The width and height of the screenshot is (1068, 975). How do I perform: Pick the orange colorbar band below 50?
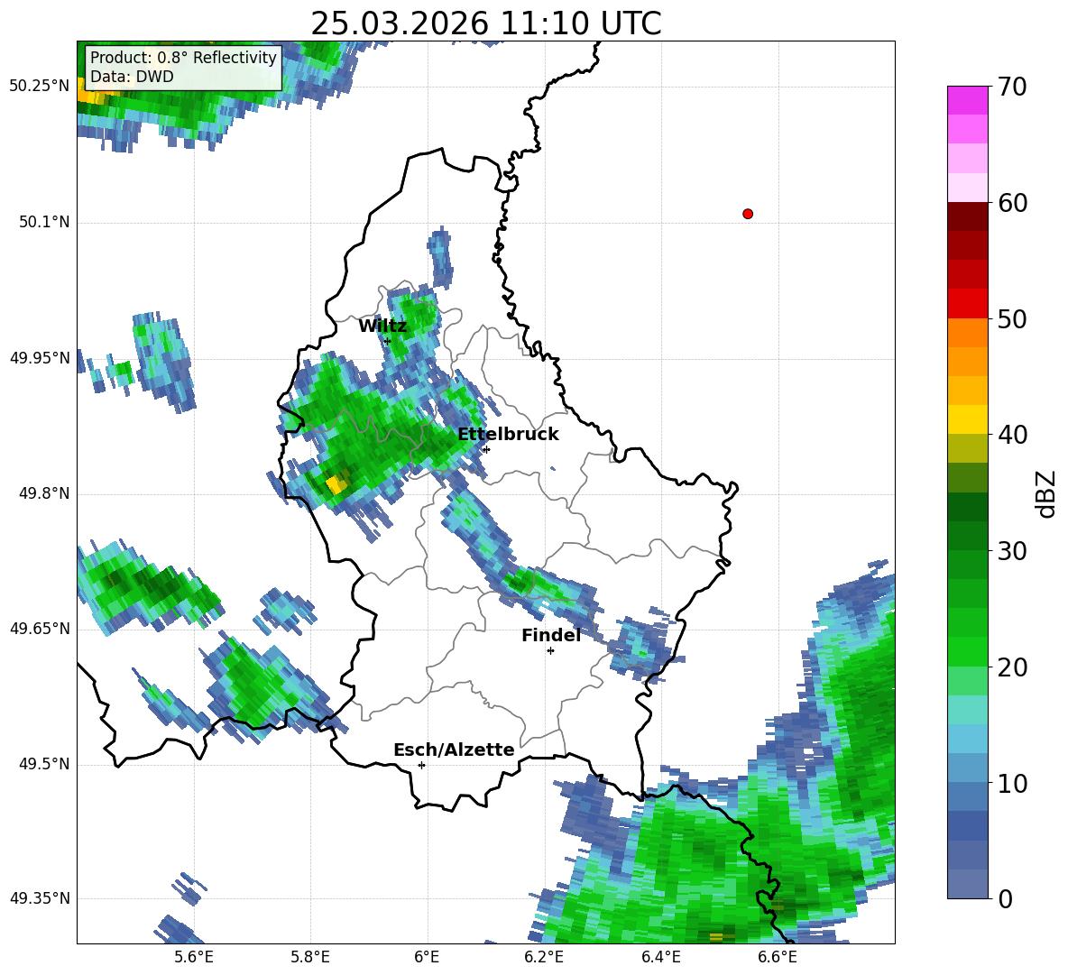[x=967, y=333]
